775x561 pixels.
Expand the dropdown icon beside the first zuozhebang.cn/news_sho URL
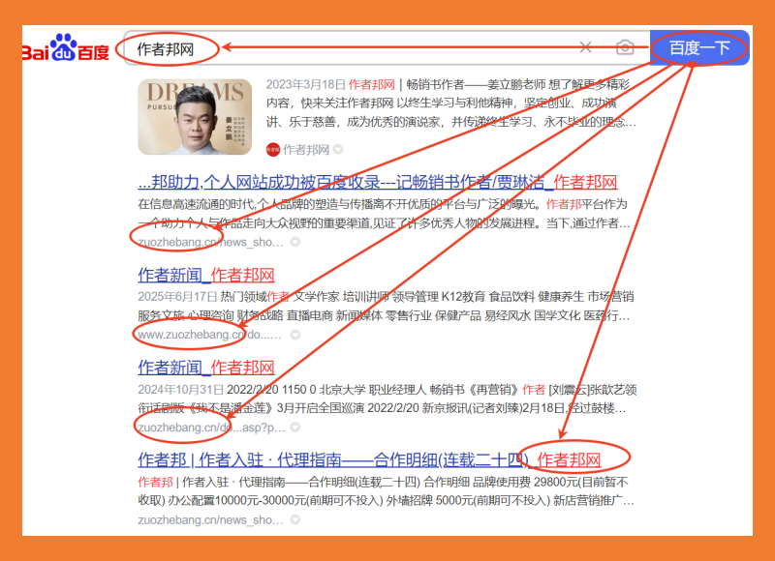[x=294, y=242]
